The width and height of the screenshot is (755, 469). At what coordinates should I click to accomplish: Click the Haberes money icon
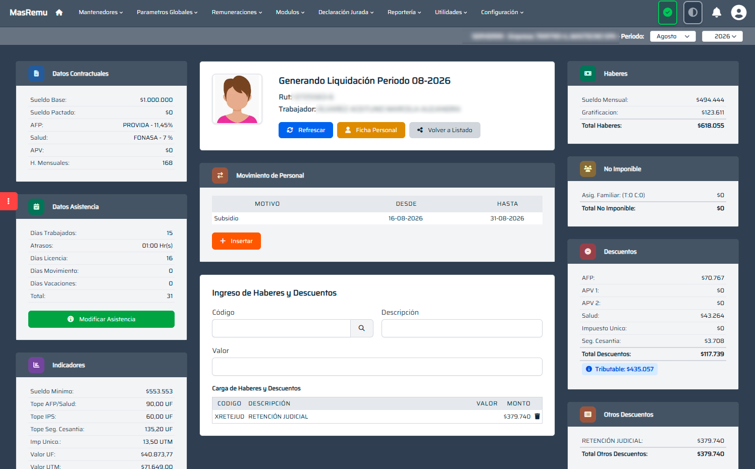(x=588, y=74)
